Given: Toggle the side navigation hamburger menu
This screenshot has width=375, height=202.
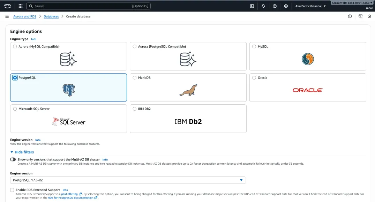Looking at the screenshot, I should click(x=7, y=16).
